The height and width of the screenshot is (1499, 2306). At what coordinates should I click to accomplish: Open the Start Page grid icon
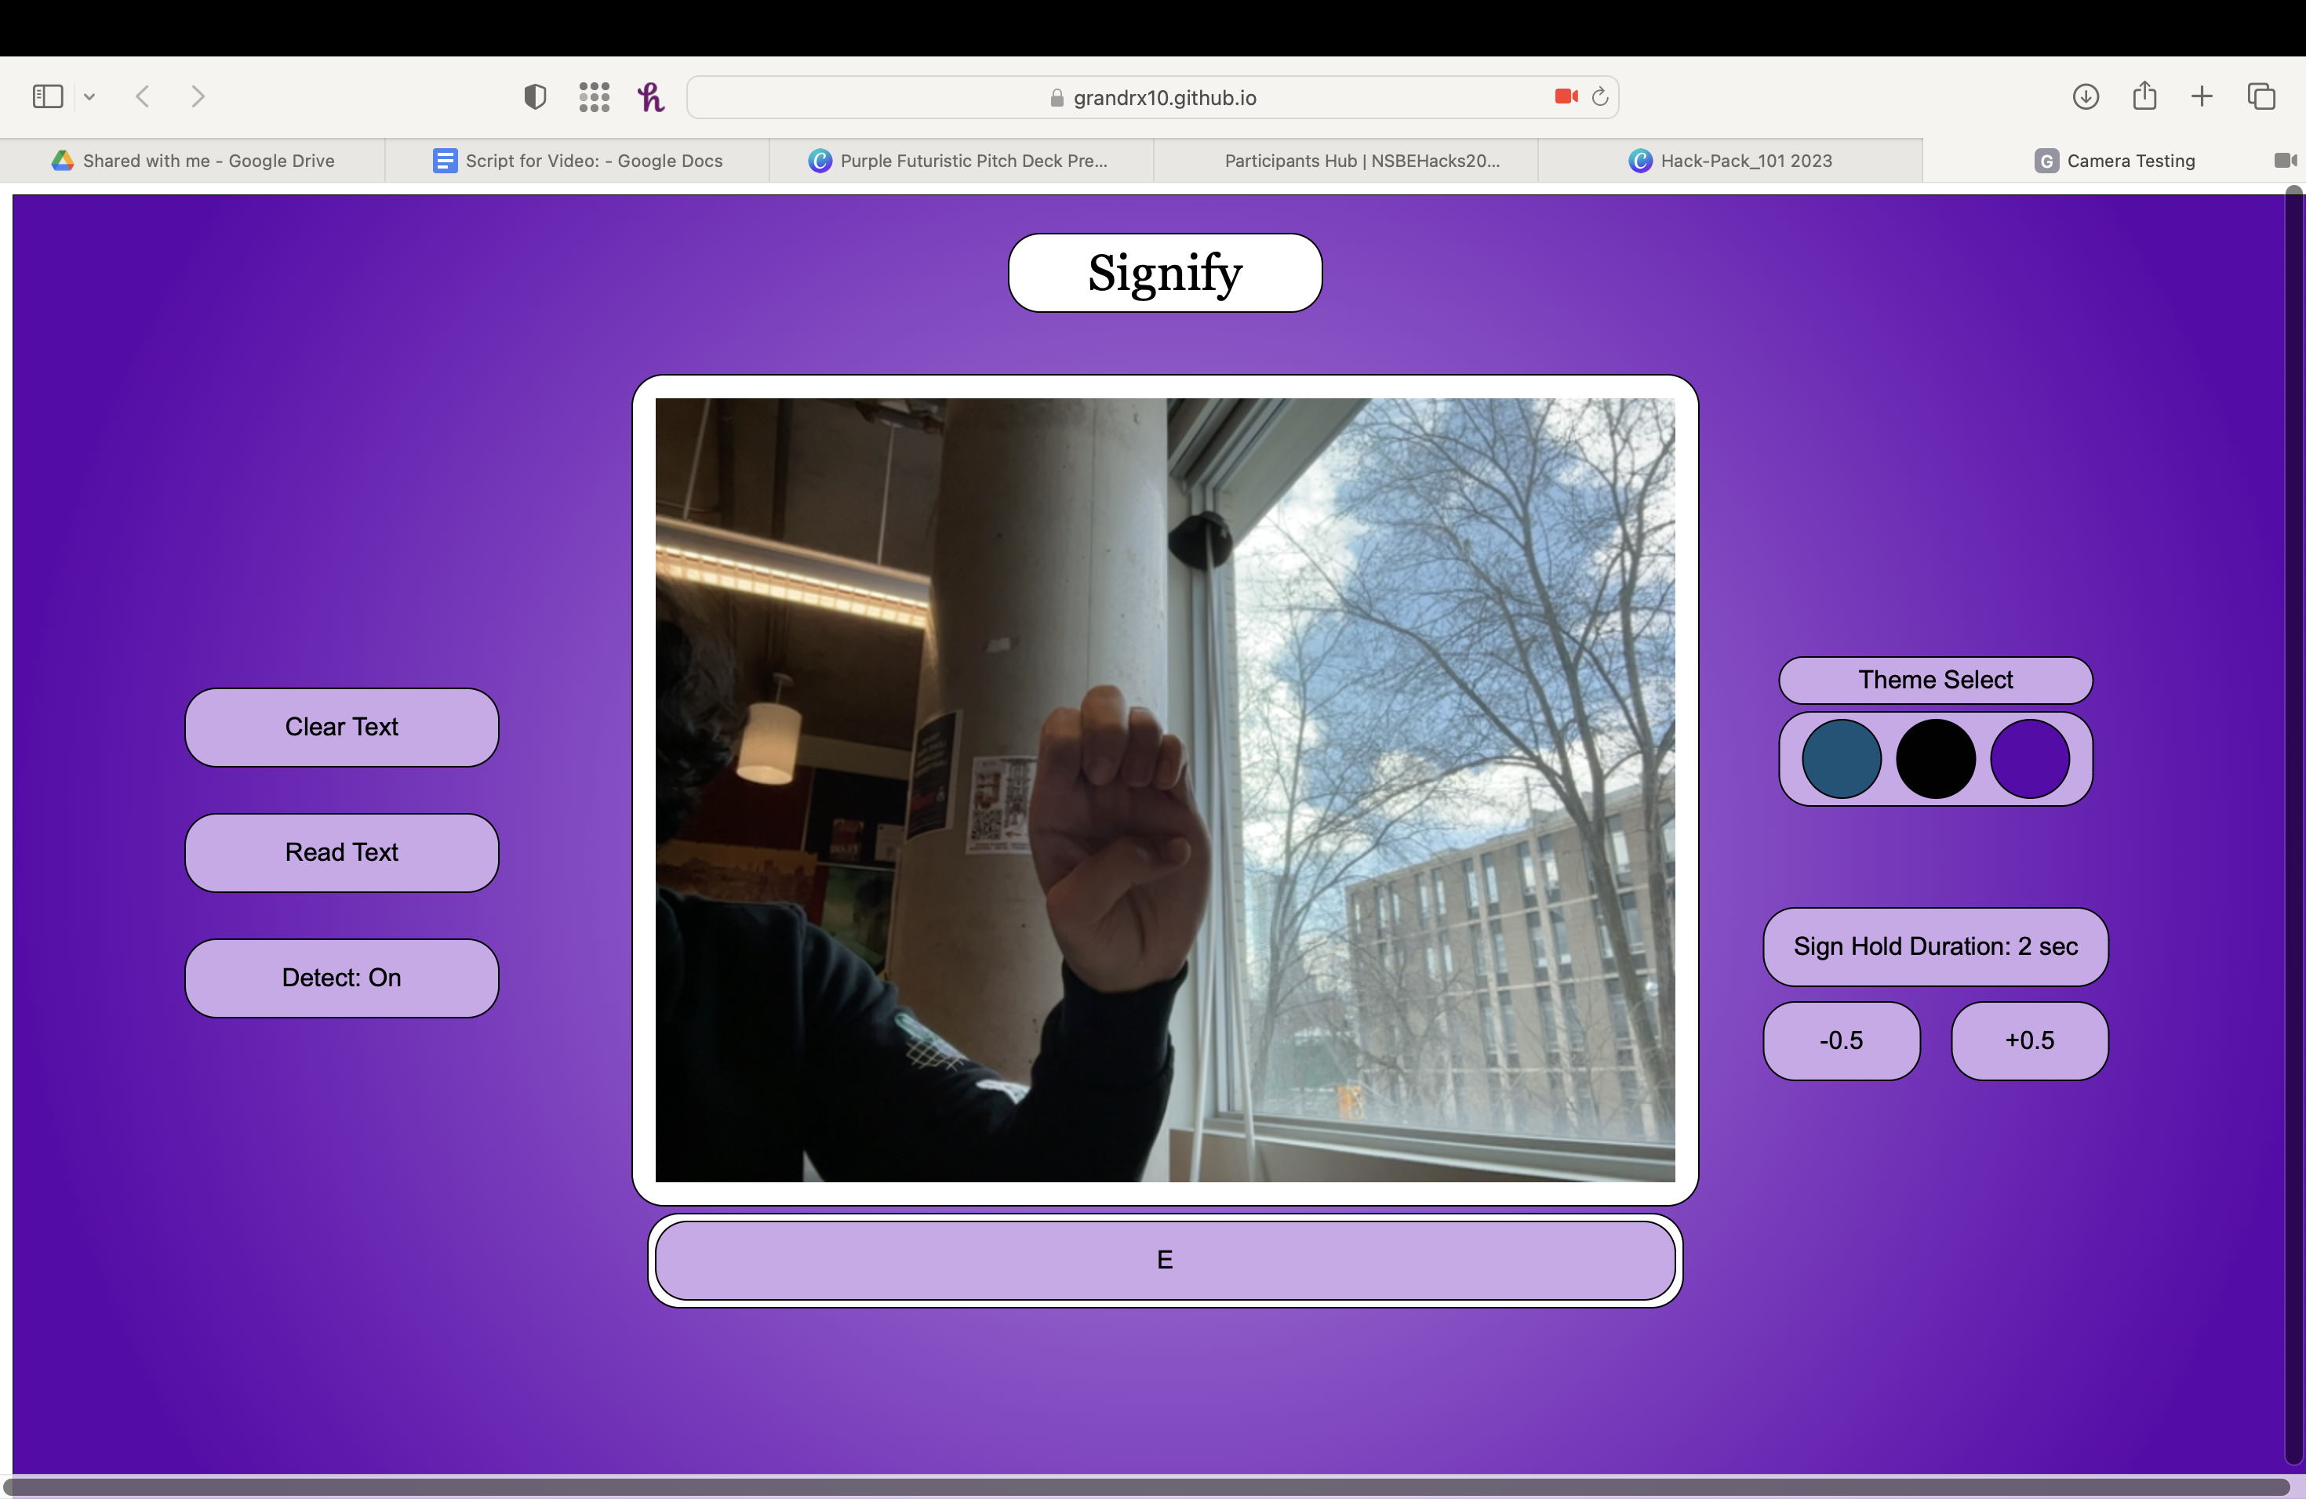coord(594,97)
